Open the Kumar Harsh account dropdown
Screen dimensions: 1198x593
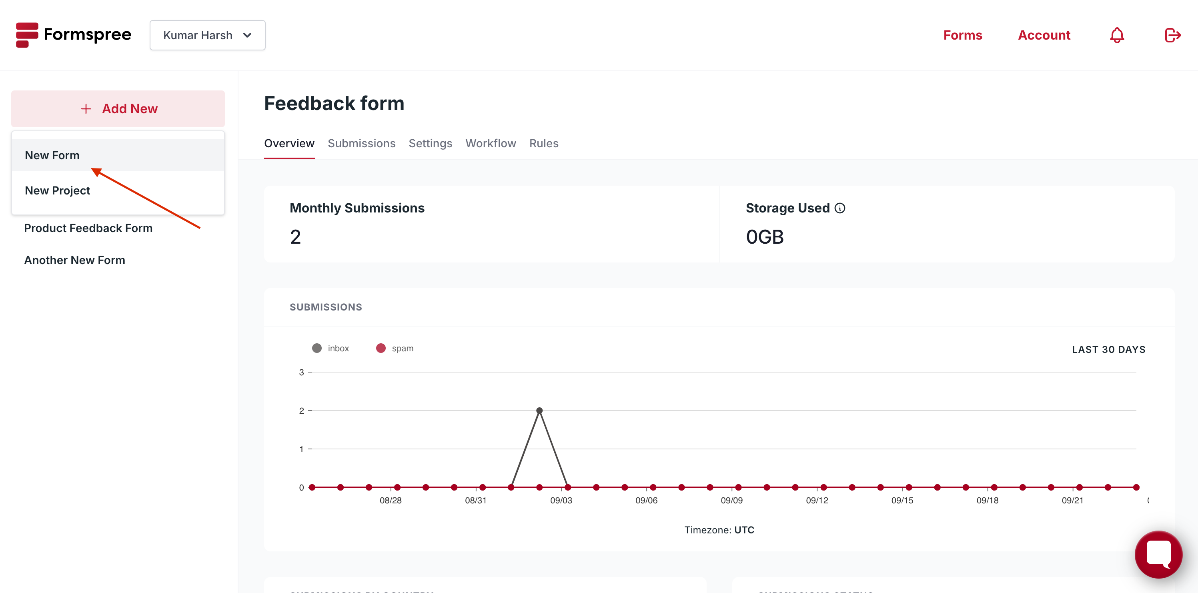click(207, 35)
